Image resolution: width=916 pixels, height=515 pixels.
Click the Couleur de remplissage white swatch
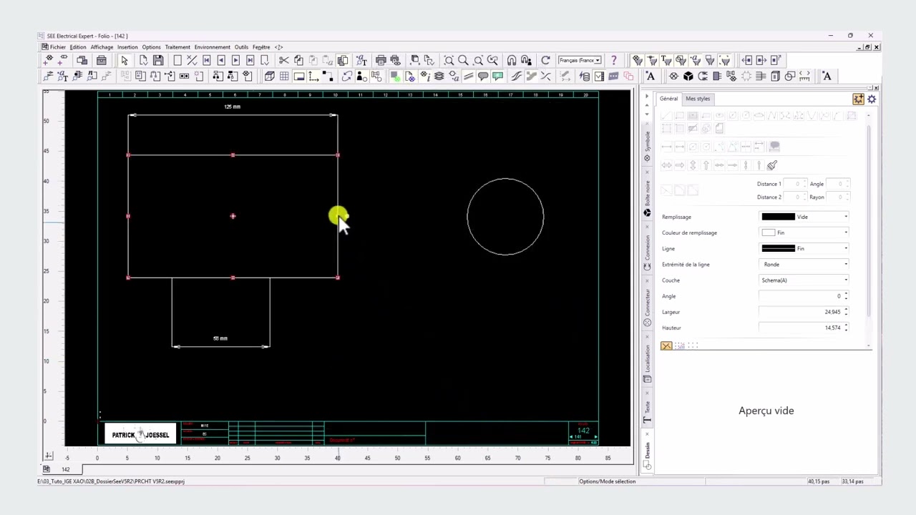pos(768,232)
